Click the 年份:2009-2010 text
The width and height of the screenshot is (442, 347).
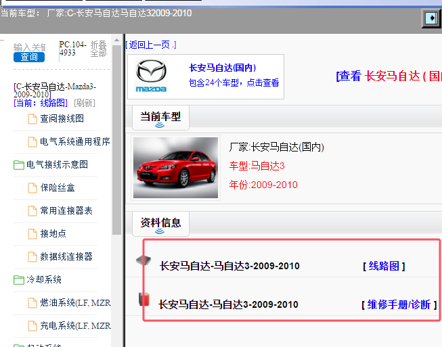pyautogui.click(x=263, y=185)
